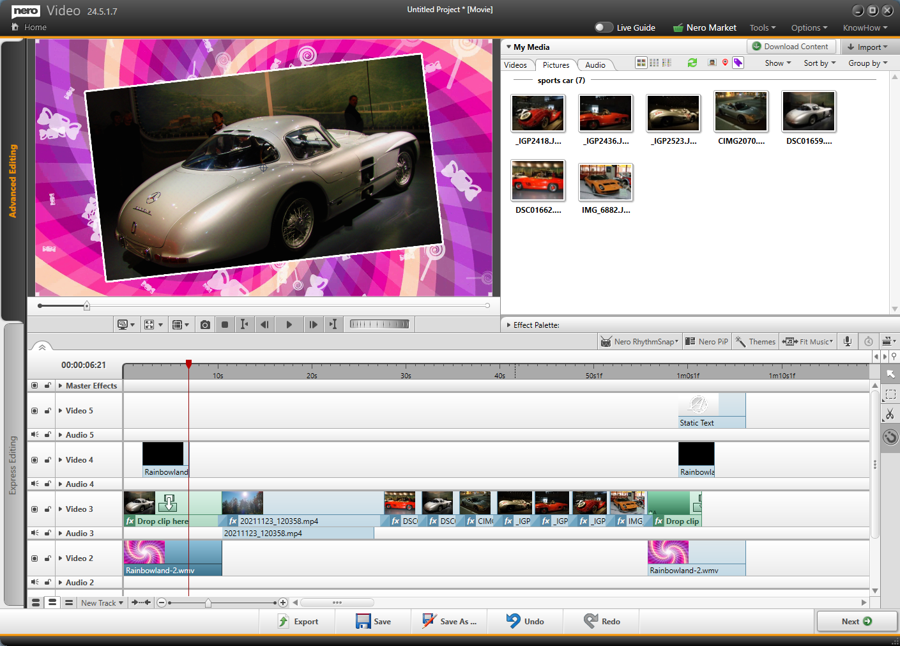
Task: Open Nero PiP tool
Action: (x=706, y=341)
